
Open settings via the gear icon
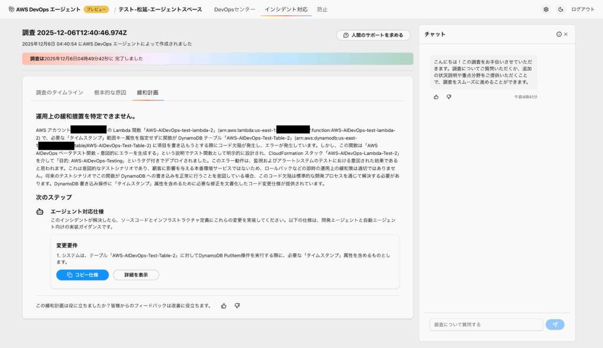546,9
